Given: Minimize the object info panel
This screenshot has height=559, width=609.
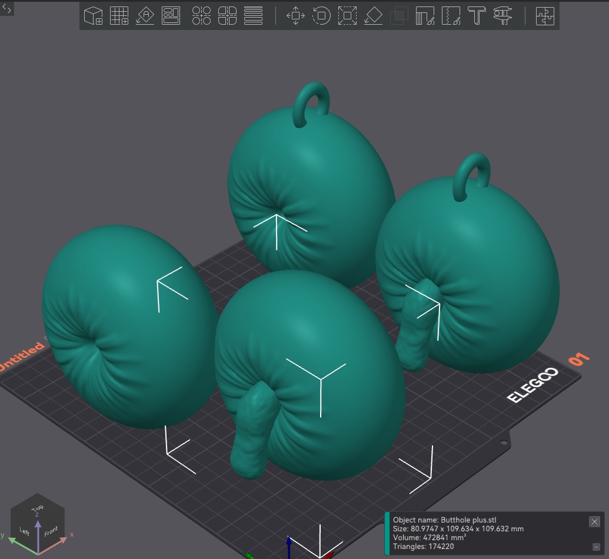Looking at the screenshot, I should point(596,547).
